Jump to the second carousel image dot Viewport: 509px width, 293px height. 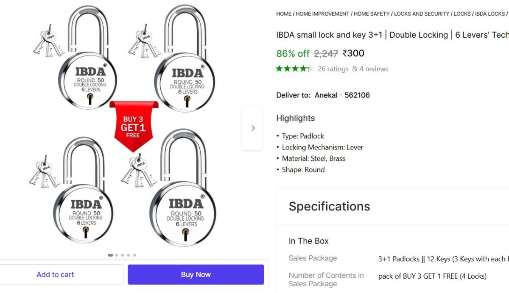pos(117,255)
